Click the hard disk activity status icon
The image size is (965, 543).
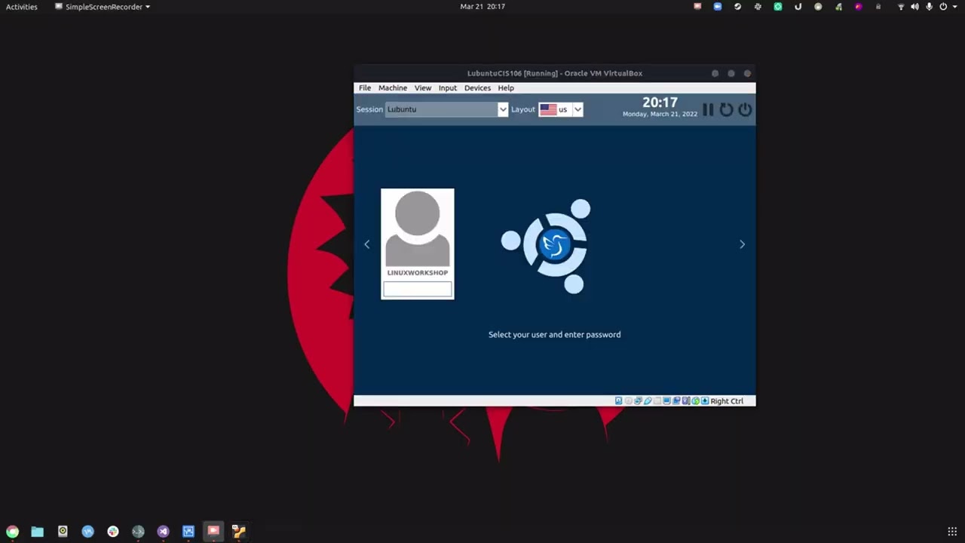point(619,401)
